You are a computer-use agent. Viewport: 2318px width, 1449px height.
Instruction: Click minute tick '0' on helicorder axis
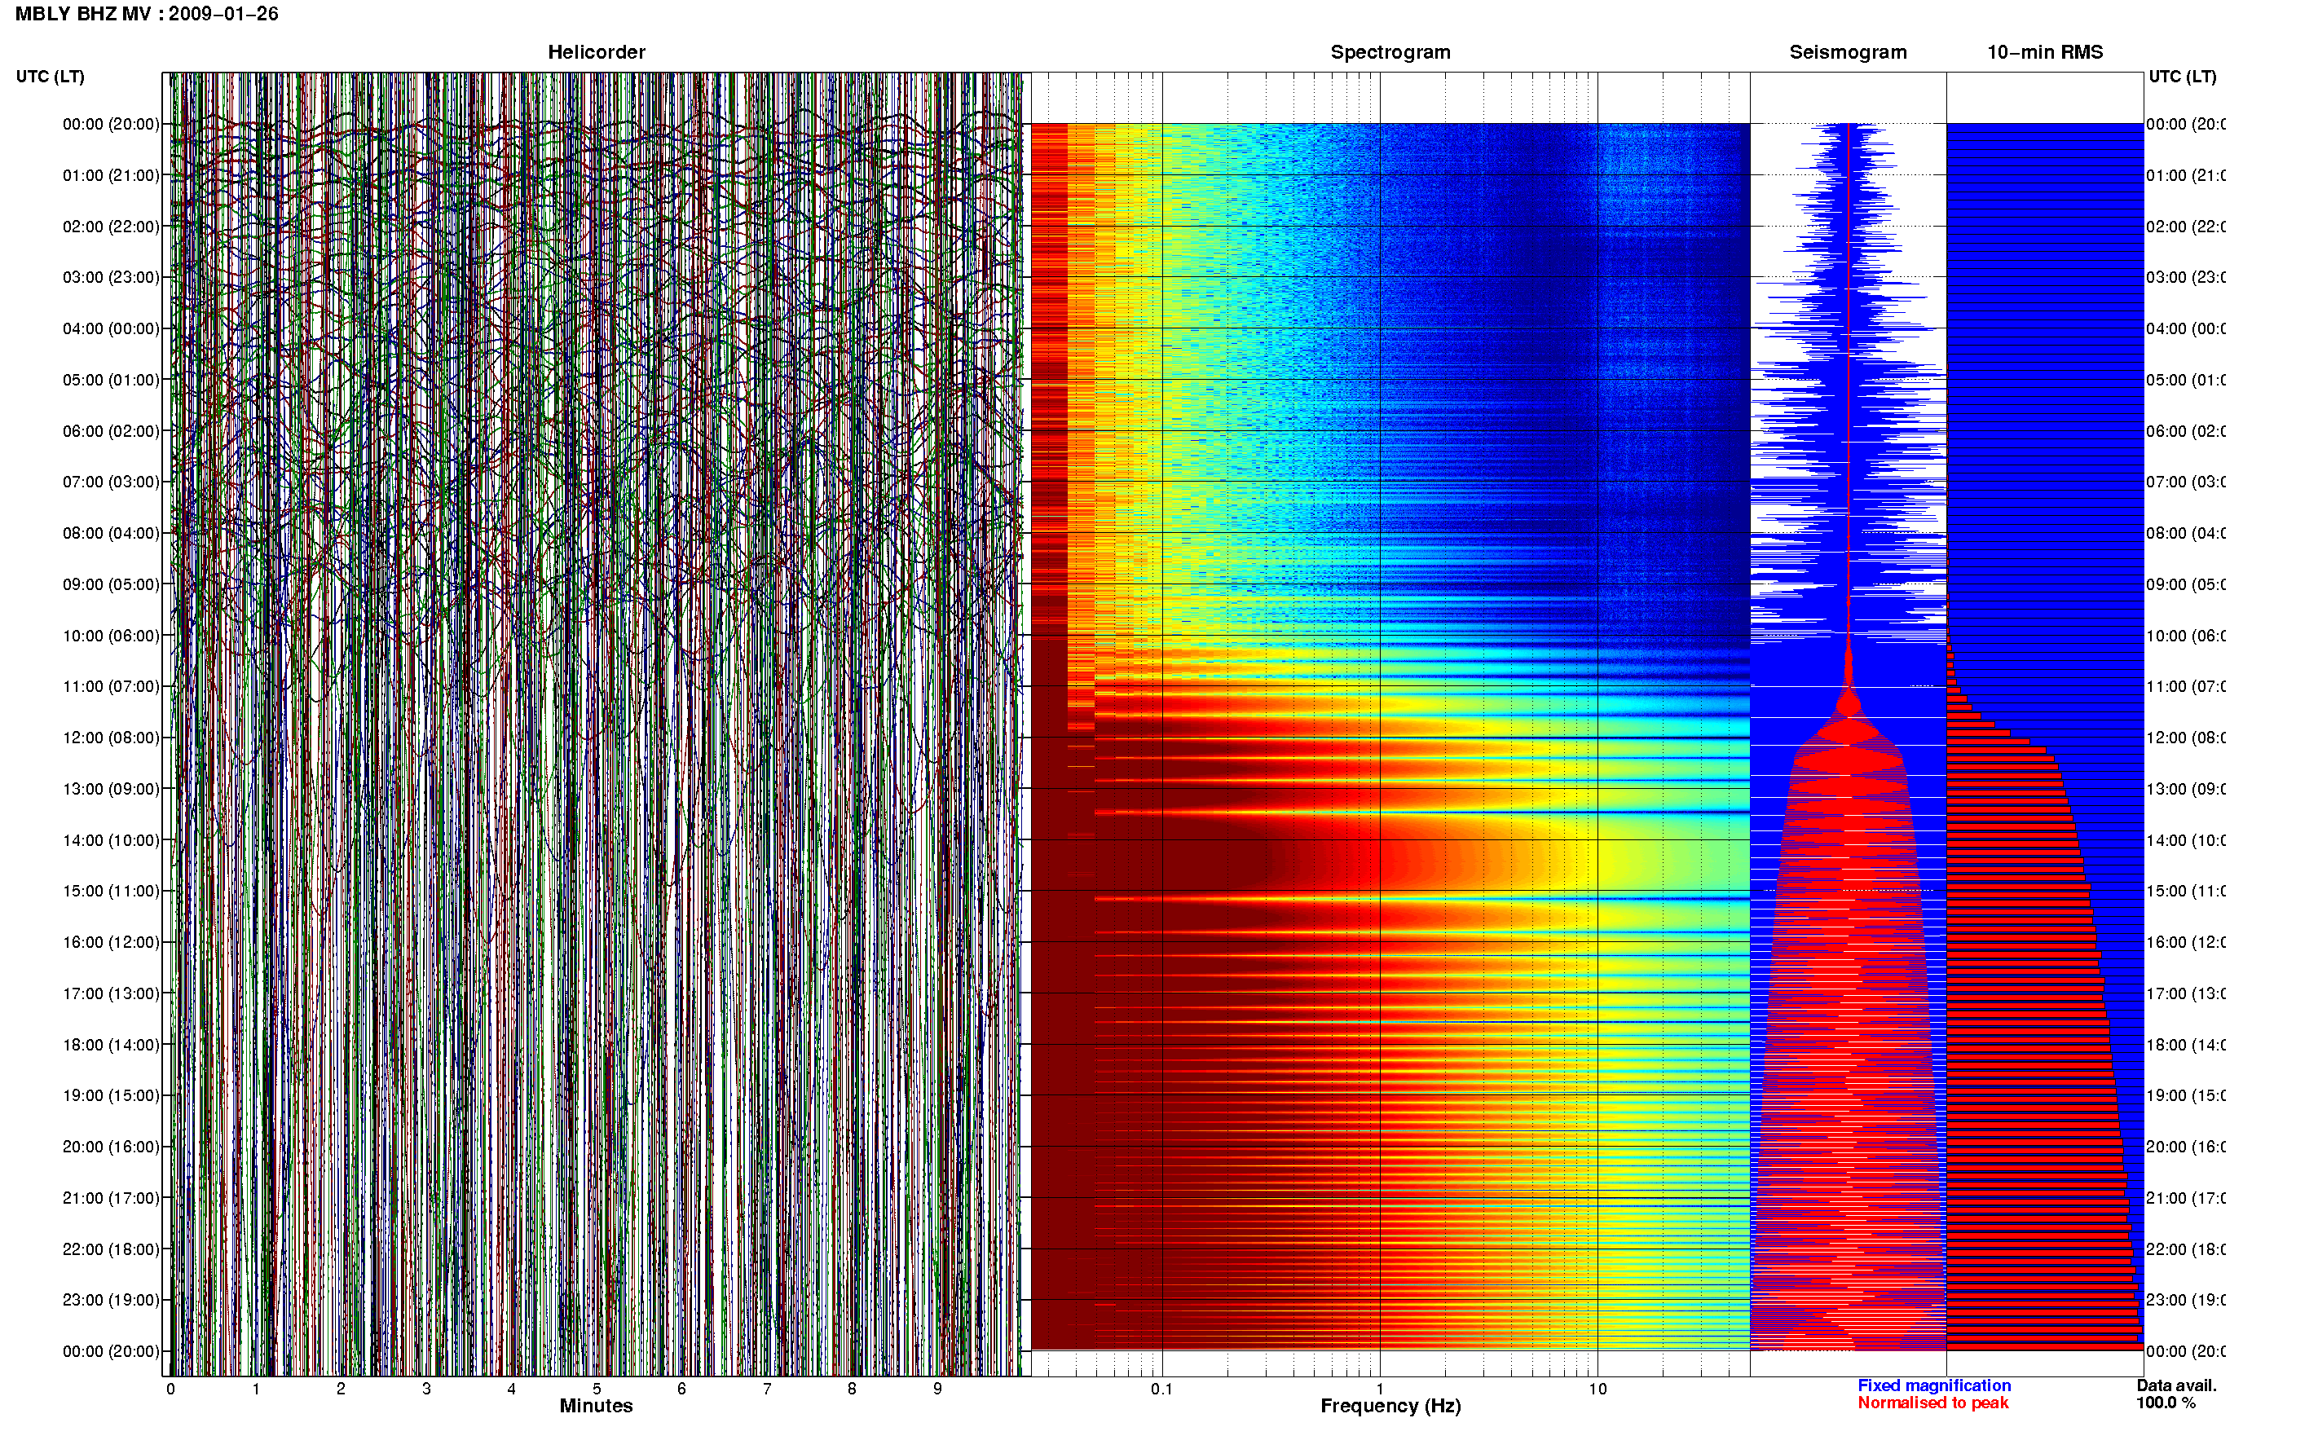tap(170, 1389)
